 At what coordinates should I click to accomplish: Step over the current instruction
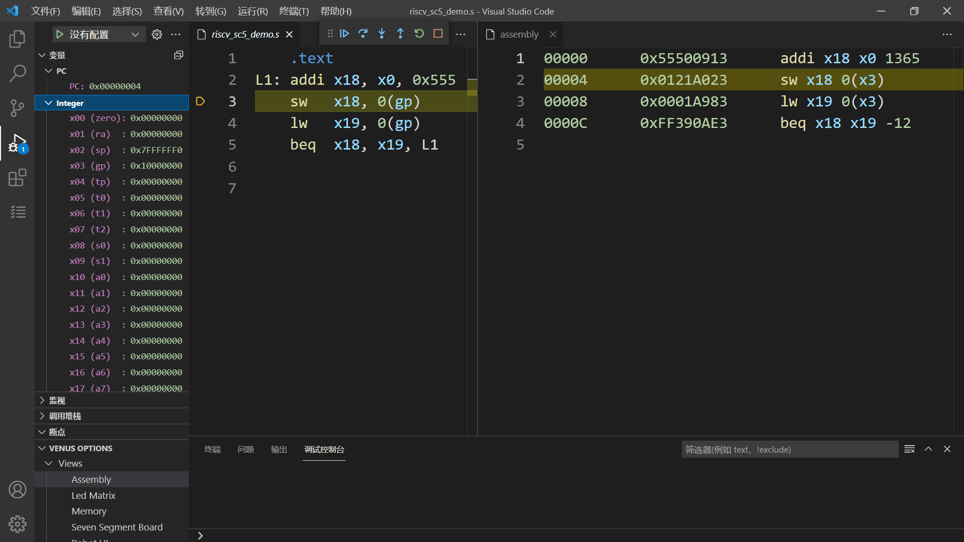[363, 34]
